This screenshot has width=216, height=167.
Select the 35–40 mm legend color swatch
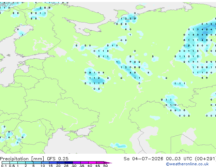click(x=84, y=163)
